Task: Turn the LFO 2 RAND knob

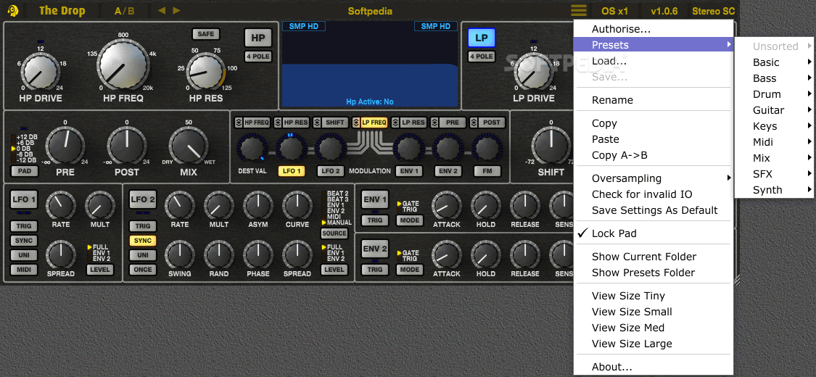Action: tap(219, 254)
